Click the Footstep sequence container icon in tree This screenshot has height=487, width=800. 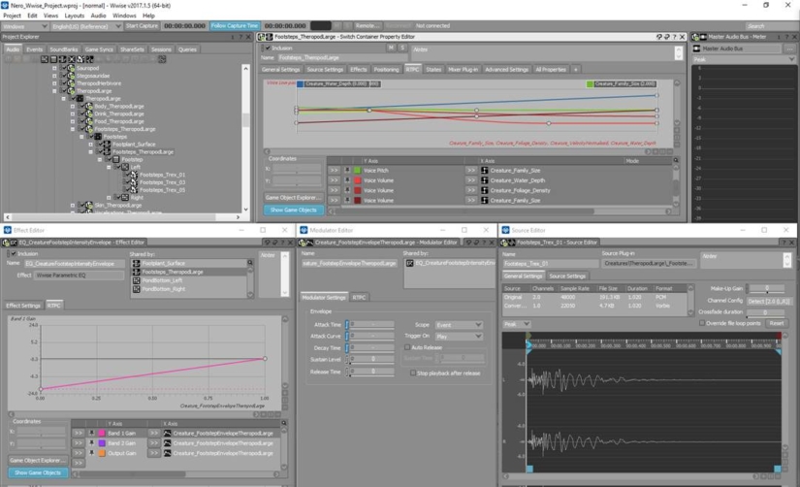point(116,159)
